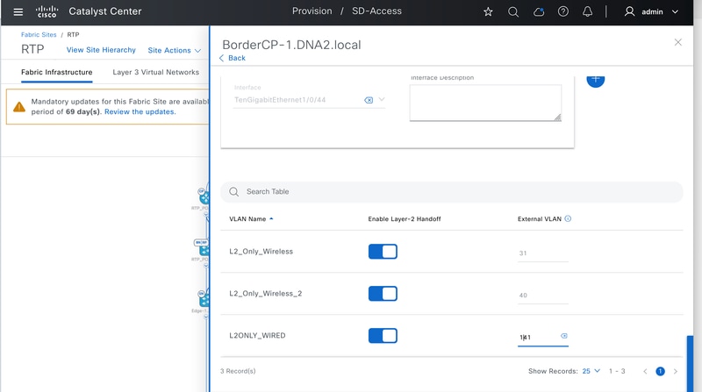Click Enable Layer-2 Handoff column header
The width and height of the screenshot is (702, 392).
[405, 219]
